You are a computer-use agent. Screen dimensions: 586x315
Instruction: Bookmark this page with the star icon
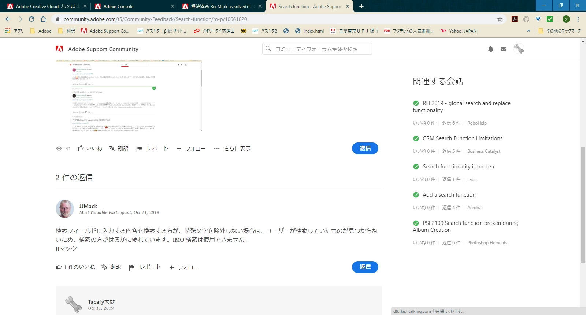pos(500,19)
